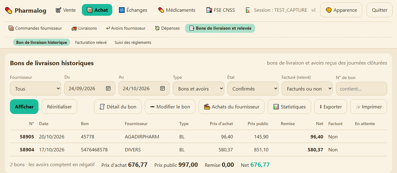
Task: Open Avoirs fournisseur sub-tab
Action: (x=126, y=28)
